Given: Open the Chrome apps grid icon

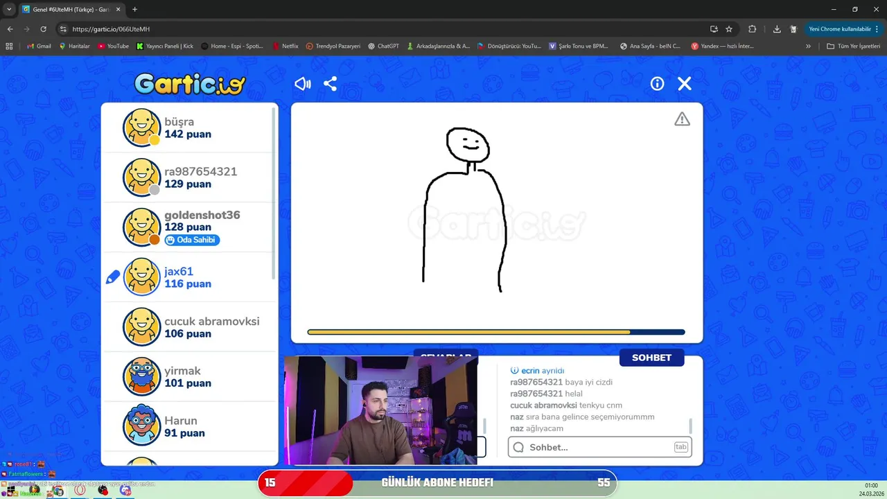Looking at the screenshot, I should pos(9,46).
